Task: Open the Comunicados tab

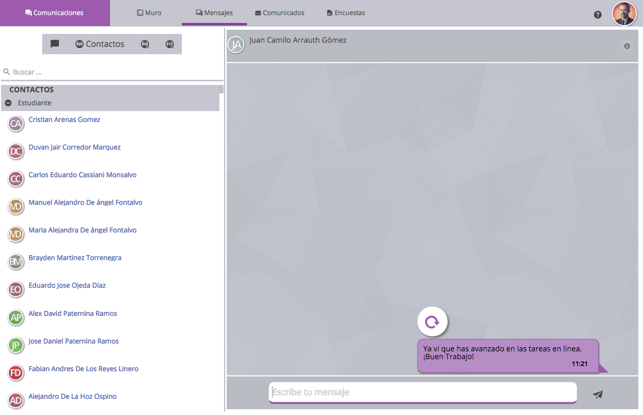Action: click(279, 13)
